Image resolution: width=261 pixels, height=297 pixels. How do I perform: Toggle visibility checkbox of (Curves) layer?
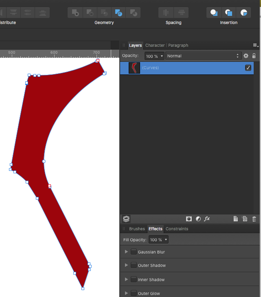[x=248, y=68]
